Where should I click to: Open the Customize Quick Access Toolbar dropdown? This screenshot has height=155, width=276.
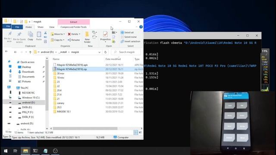pyautogui.click(x=30, y=22)
